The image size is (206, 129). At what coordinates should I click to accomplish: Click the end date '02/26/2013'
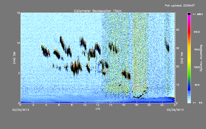[175, 110]
